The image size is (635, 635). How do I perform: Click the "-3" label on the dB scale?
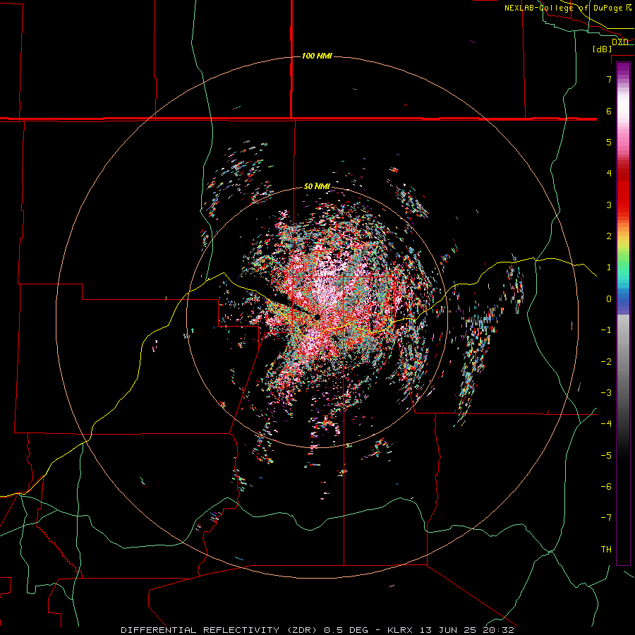click(x=606, y=393)
